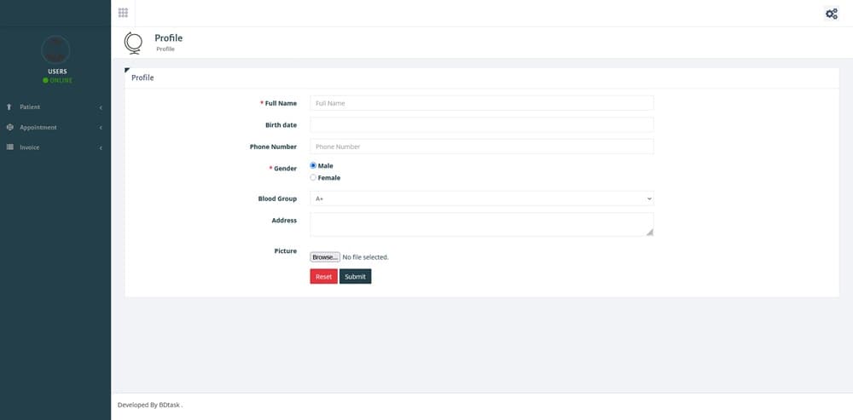Select the Male radio button
Screen dimensions: 853x420
(x=313, y=165)
